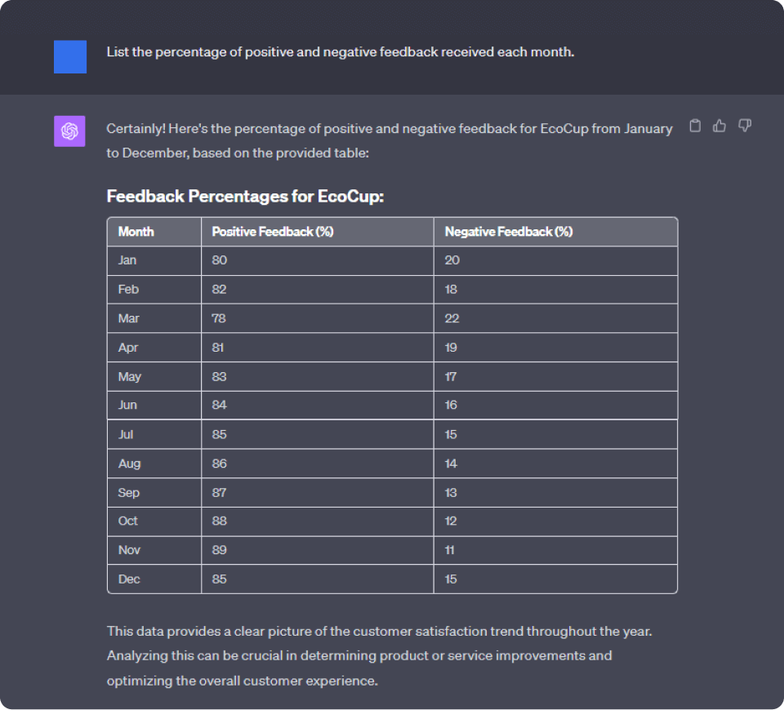Click Feb positive value 82
Viewport: 784px width, 710px height.
click(x=219, y=289)
